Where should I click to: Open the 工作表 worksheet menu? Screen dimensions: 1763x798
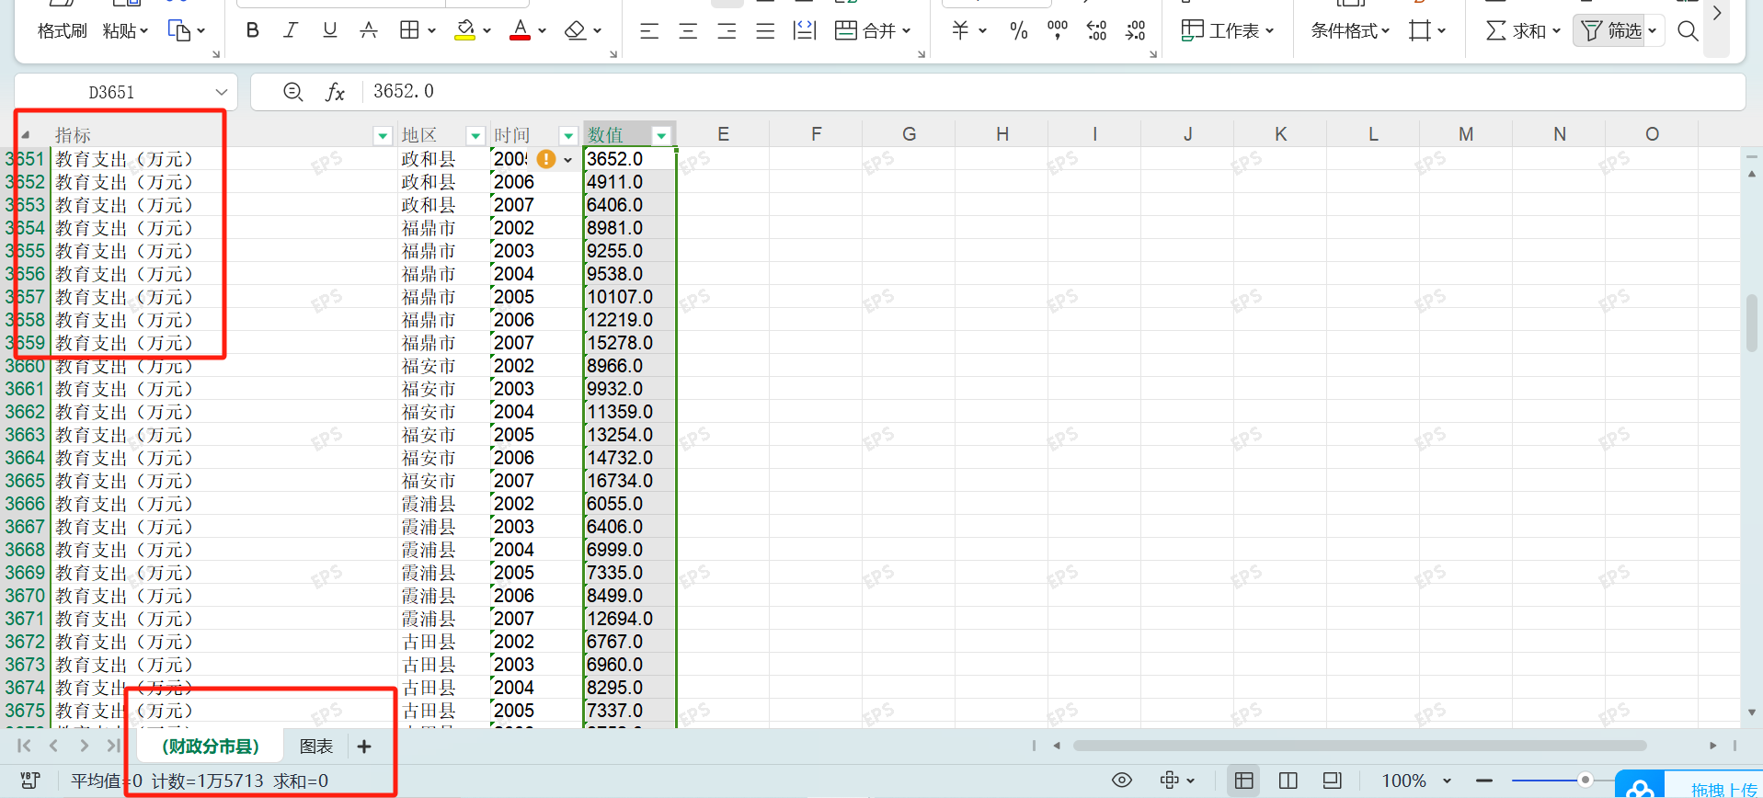tap(1228, 31)
